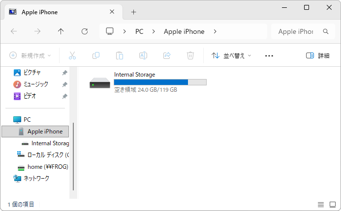Select Internal Storage in the sidebar tree
The height and width of the screenshot is (211, 341).
click(x=45, y=143)
